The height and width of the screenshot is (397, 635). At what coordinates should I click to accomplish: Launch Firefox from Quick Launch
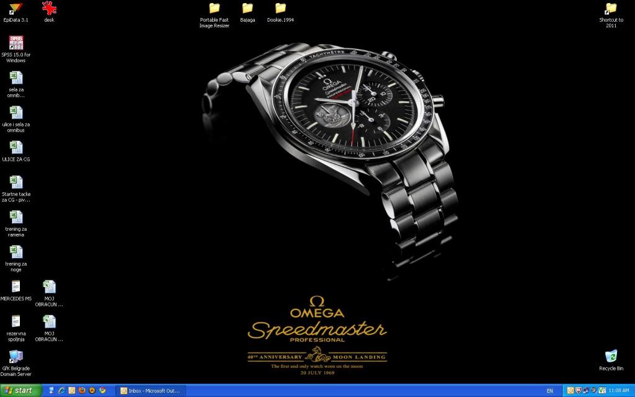[x=82, y=391]
